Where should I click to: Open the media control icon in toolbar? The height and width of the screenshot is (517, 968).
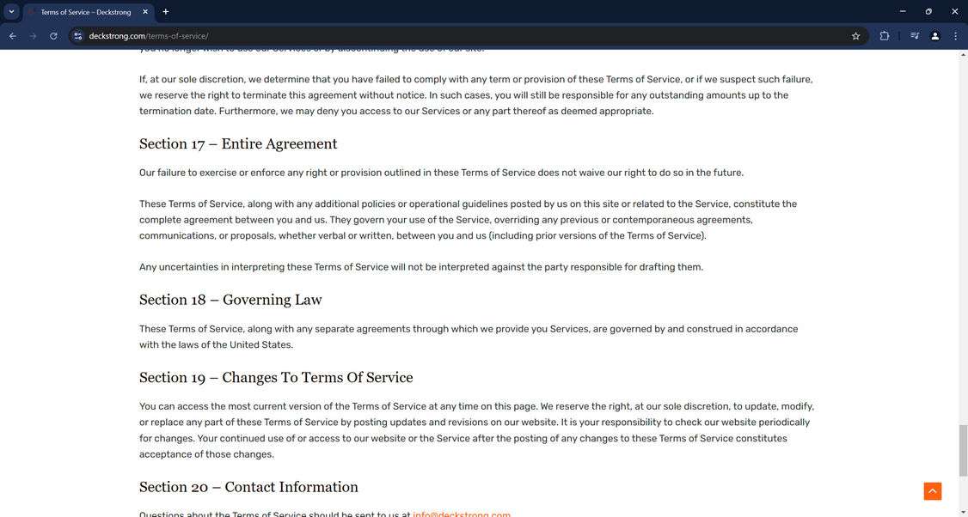click(x=915, y=36)
